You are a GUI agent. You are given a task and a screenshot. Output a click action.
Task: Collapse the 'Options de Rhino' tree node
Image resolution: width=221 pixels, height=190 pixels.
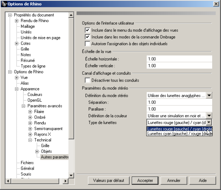click(10, 72)
